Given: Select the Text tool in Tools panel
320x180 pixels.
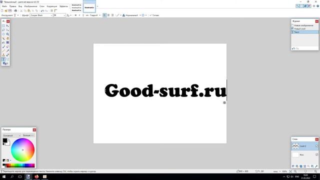Looking at the screenshot, I should pyautogui.click(x=3, y=59).
